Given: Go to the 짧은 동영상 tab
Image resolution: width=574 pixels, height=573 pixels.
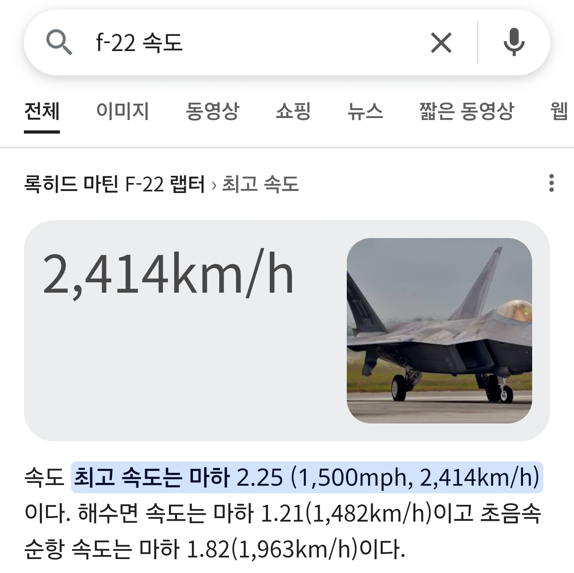Looking at the screenshot, I should tap(466, 111).
